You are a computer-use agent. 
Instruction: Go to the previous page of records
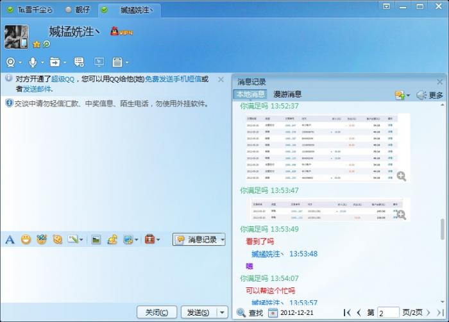coord(359,313)
